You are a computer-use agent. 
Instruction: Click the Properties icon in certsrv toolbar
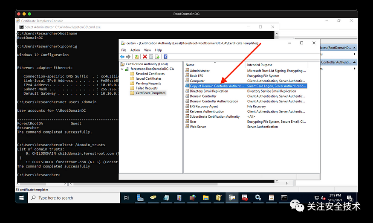(x=151, y=56)
